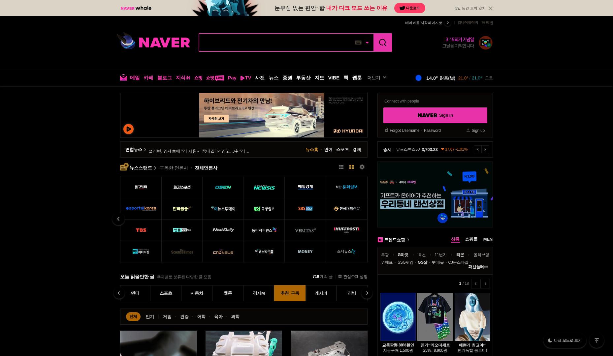Open the 트렌드쇼핑 heading chevron
613x356 pixels.
click(408, 240)
